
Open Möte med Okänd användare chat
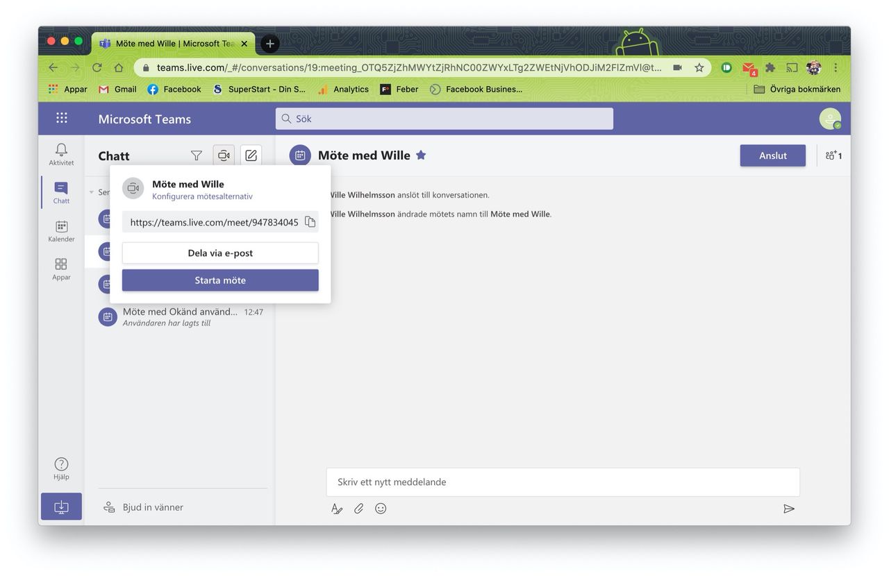coord(181,316)
